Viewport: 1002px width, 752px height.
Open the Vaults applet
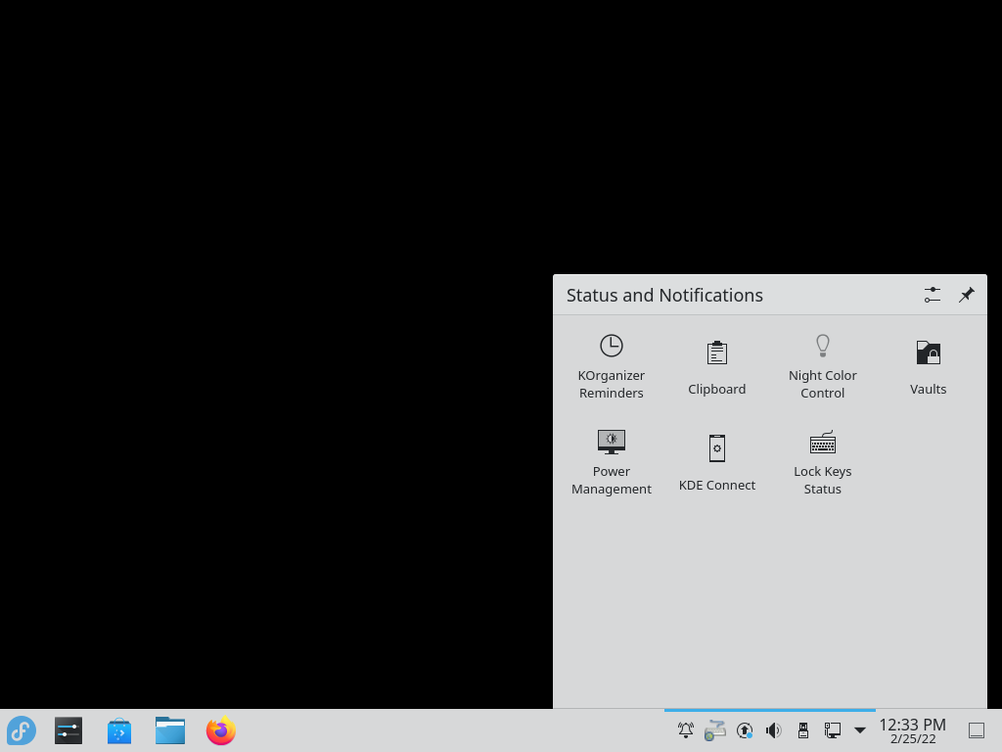(928, 368)
